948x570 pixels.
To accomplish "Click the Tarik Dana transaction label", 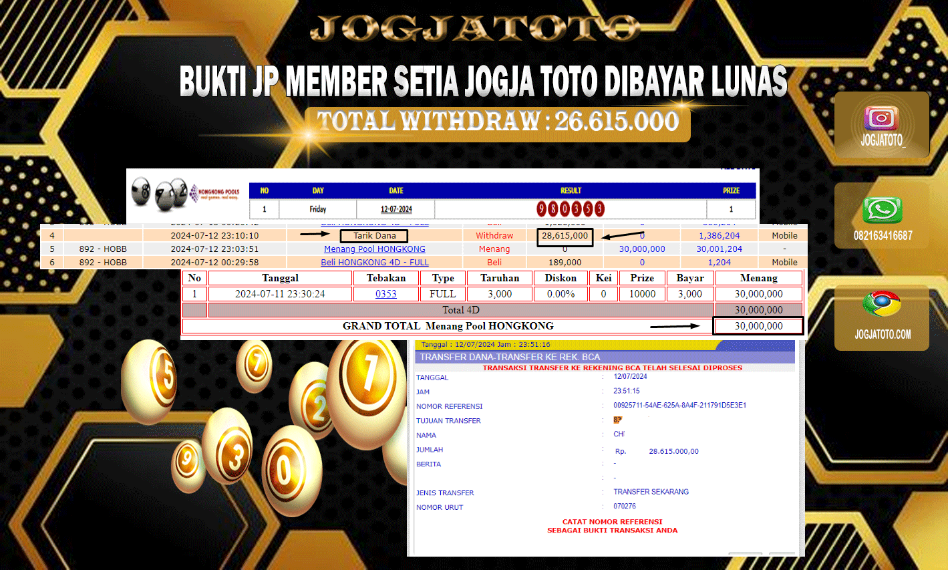I will point(374,235).
